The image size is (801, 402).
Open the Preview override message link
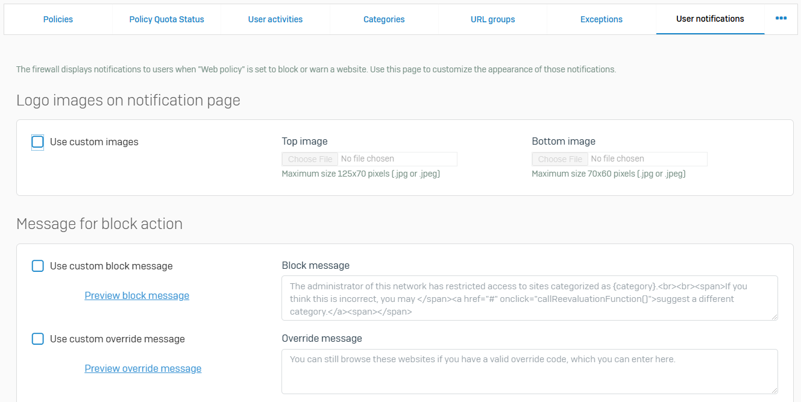143,368
